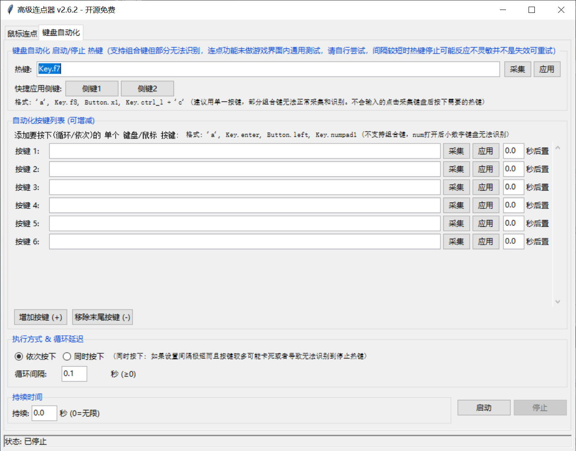The width and height of the screenshot is (576, 451).
Task: Click the 热键 input field with Key.f7
Action: [268, 69]
